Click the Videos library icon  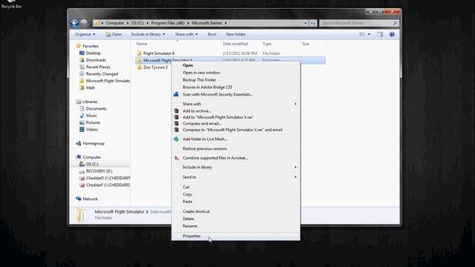coord(82,129)
